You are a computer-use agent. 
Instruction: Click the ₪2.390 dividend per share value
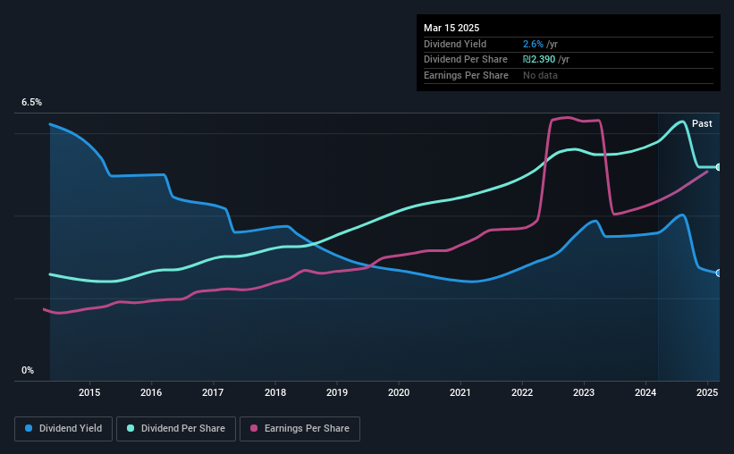click(x=539, y=60)
